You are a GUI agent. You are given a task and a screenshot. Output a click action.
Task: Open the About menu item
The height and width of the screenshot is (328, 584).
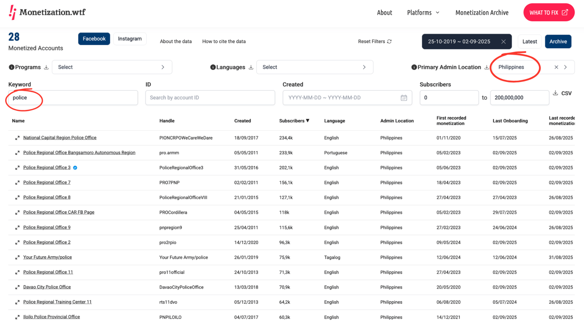click(x=384, y=12)
